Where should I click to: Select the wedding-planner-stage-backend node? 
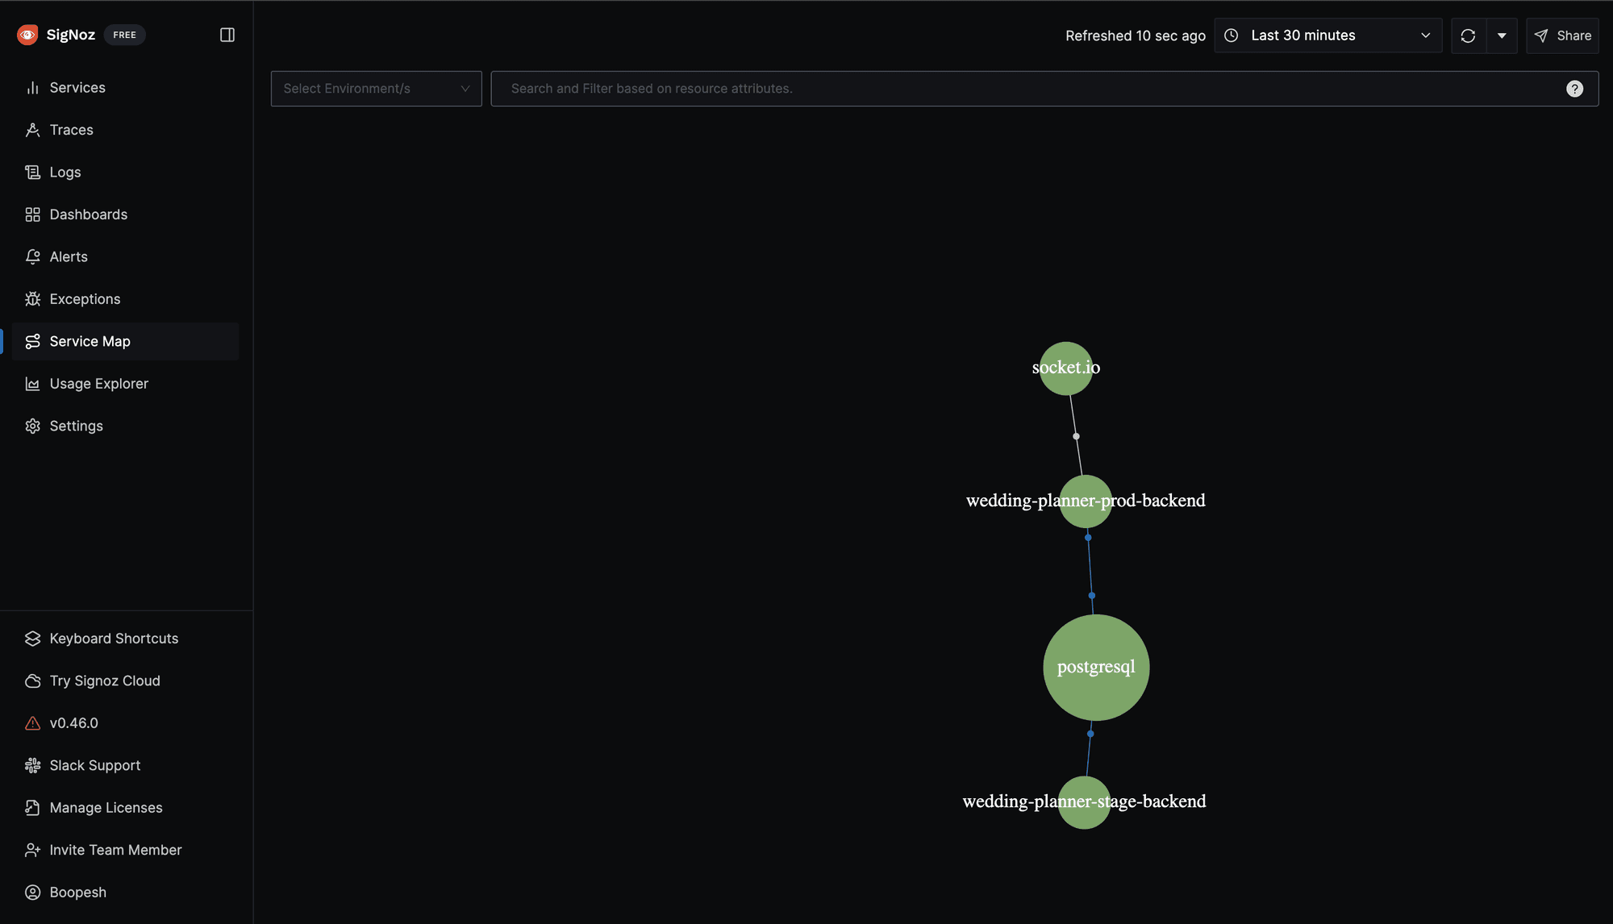(x=1084, y=802)
